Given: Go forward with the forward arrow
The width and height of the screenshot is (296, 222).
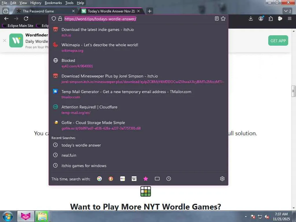Looking at the screenshot, I should coord(16,18).
